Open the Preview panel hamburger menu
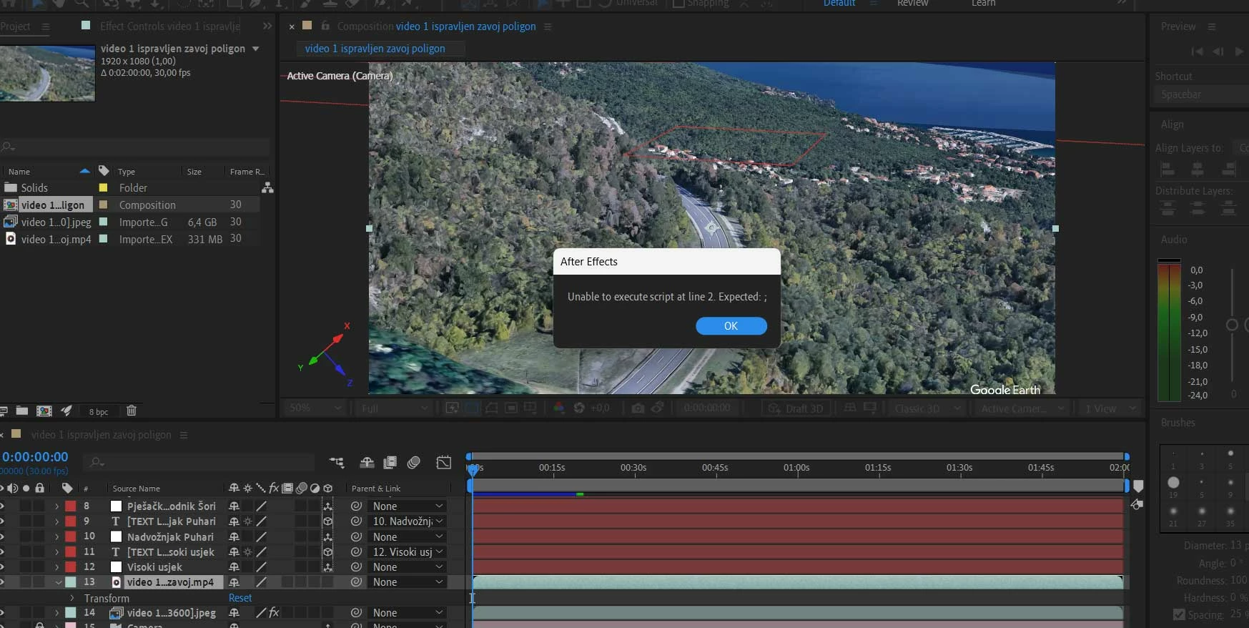The width and height of the screenshot is (1249, 628). [x=1211, y=26]
